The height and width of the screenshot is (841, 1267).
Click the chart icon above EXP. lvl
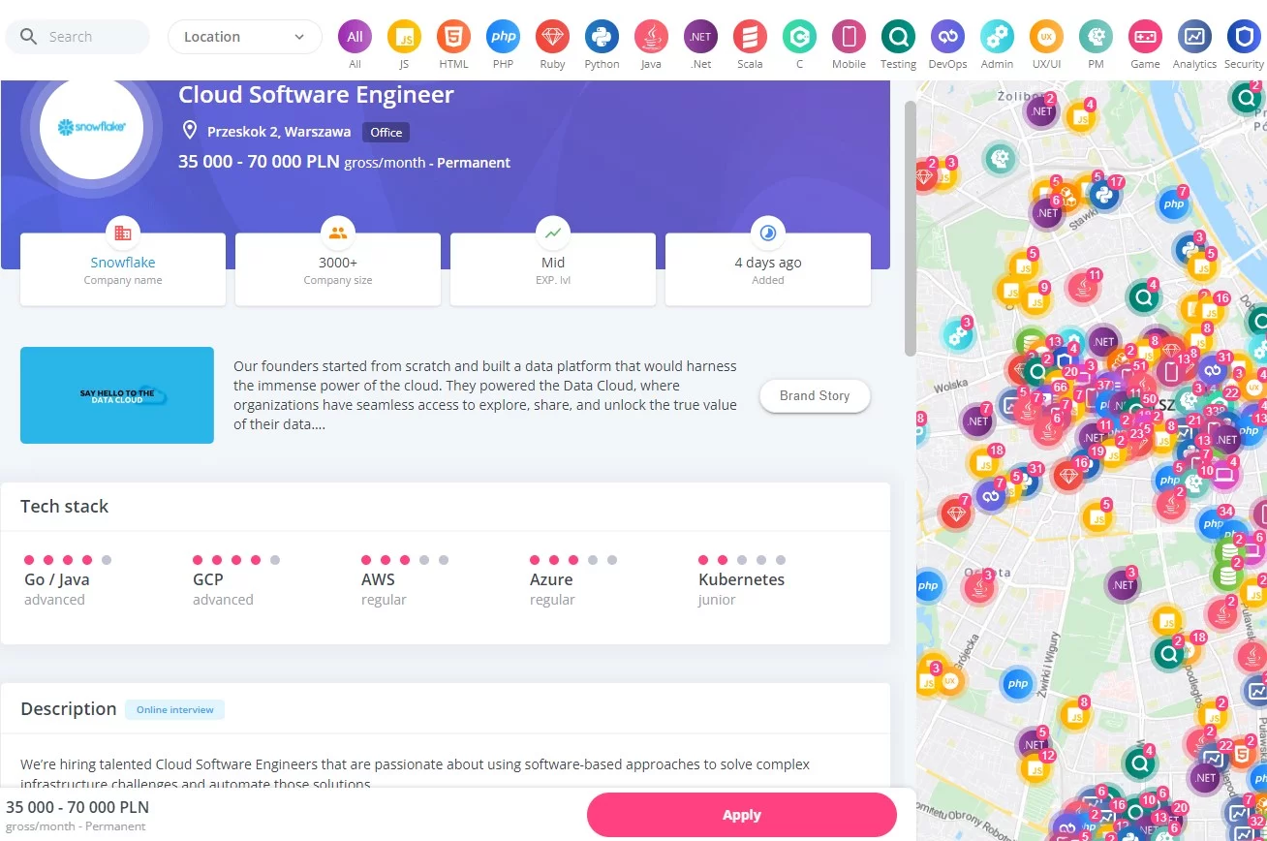pyautogui.click(x=553, y=233)
